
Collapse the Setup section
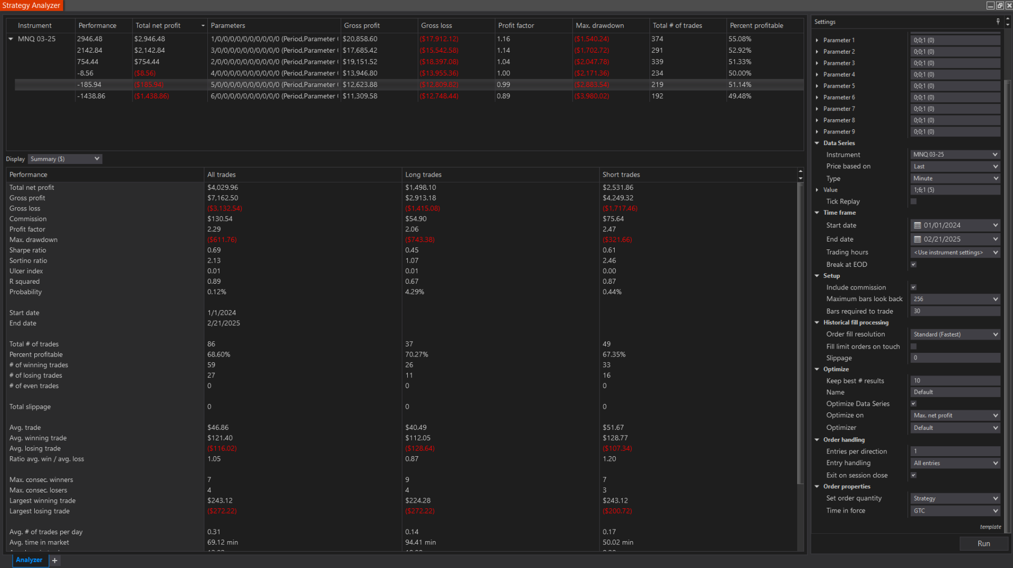[817, 276]
